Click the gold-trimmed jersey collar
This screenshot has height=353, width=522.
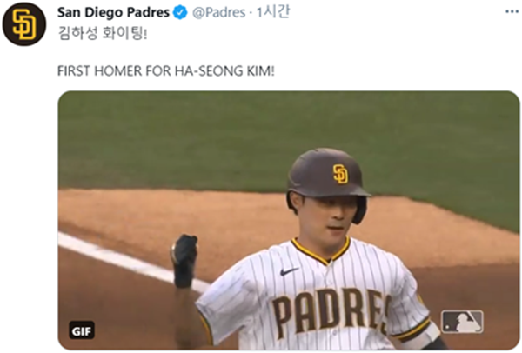[x=321, y=251]
